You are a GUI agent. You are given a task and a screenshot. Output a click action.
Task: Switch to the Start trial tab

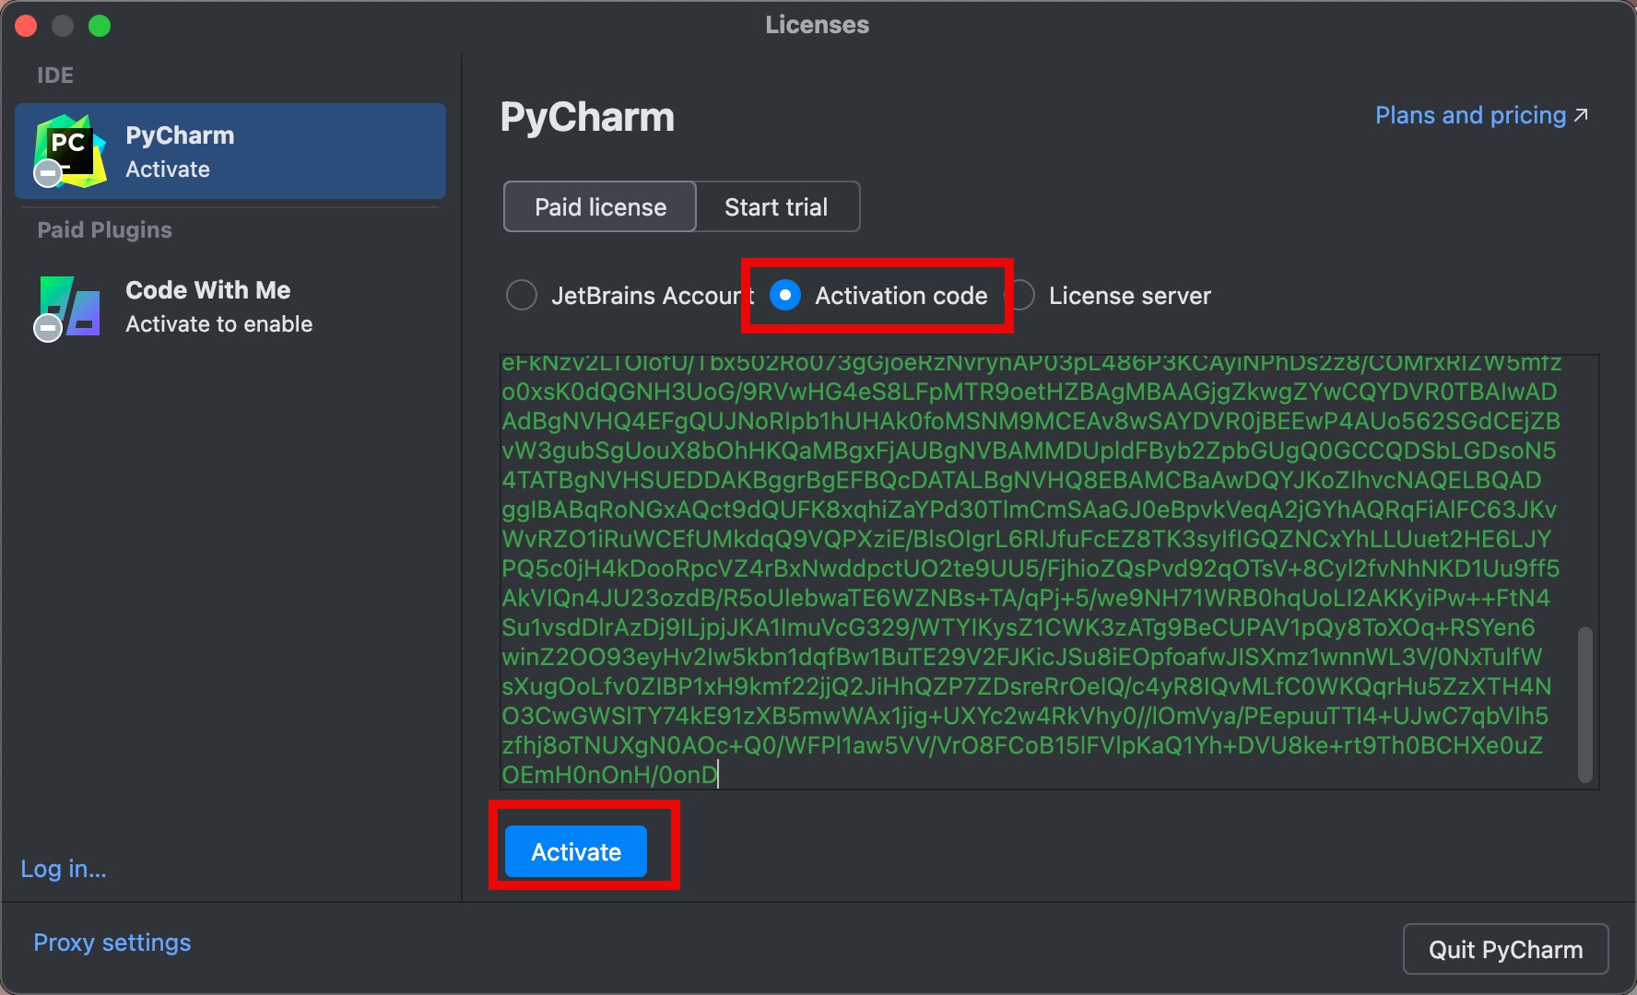click(x=776, y=207)
